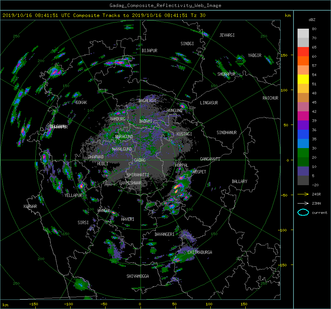
Task: Select the CHITRADURGA label
Action: tap(200, 252)
